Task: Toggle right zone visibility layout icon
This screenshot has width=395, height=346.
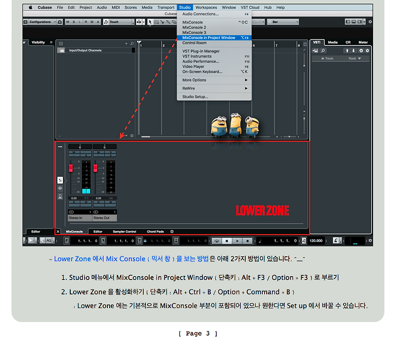Action: pyautogui.click(x=360, y=22)
